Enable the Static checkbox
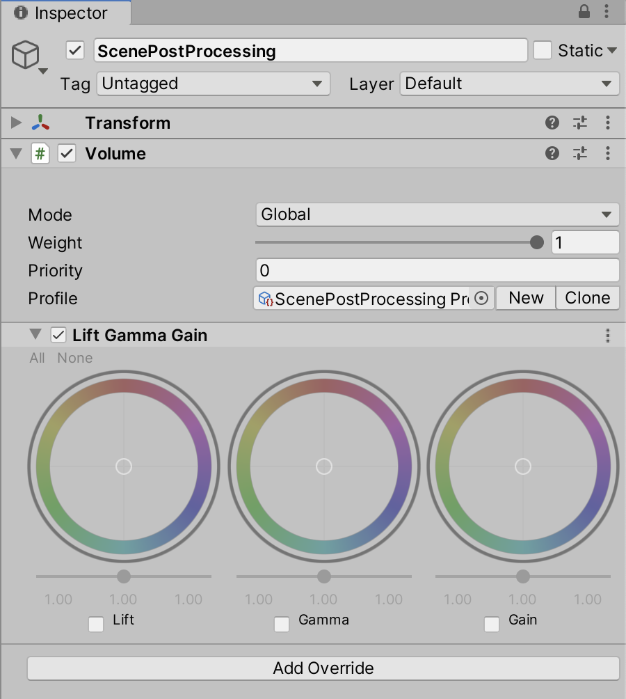The width and height of the screenshot is (626, 699). tap(543, 51)
